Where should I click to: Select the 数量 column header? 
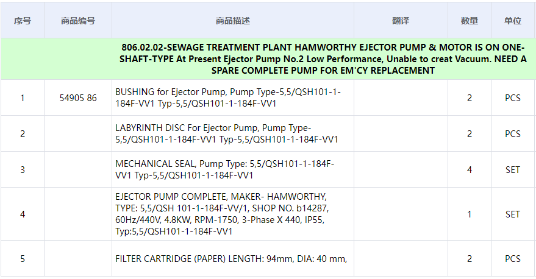pos(469,21)
